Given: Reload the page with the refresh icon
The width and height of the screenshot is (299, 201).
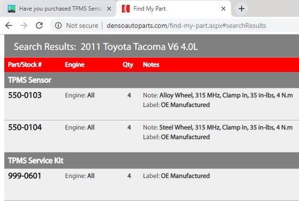Looking at the screenshot, I should (x=39, y=25).
